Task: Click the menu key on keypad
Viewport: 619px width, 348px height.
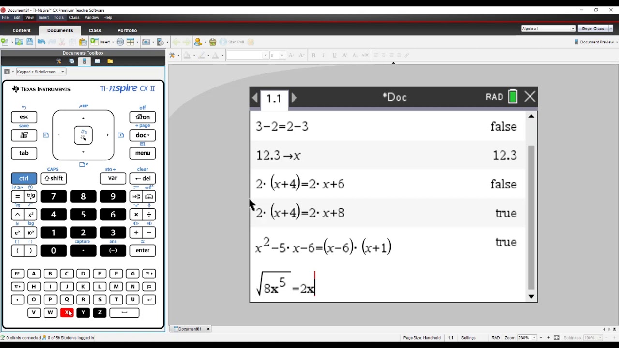Action: (x=143, y=153)
